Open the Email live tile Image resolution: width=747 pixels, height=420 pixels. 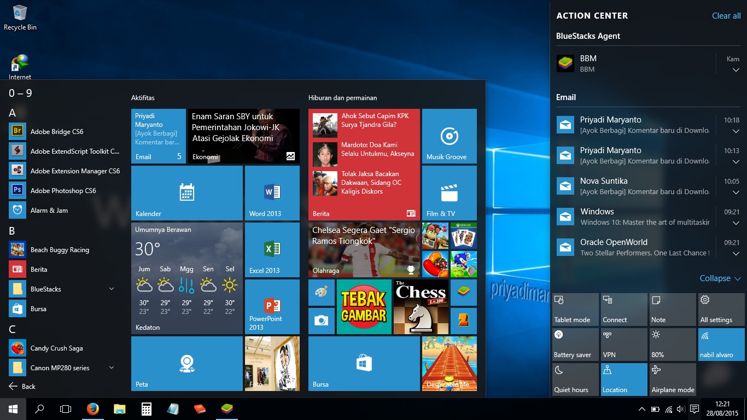tap(159, 136)
